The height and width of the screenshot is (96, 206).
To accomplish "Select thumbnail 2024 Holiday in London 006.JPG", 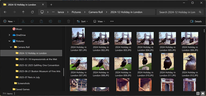I will coord(190,38).
